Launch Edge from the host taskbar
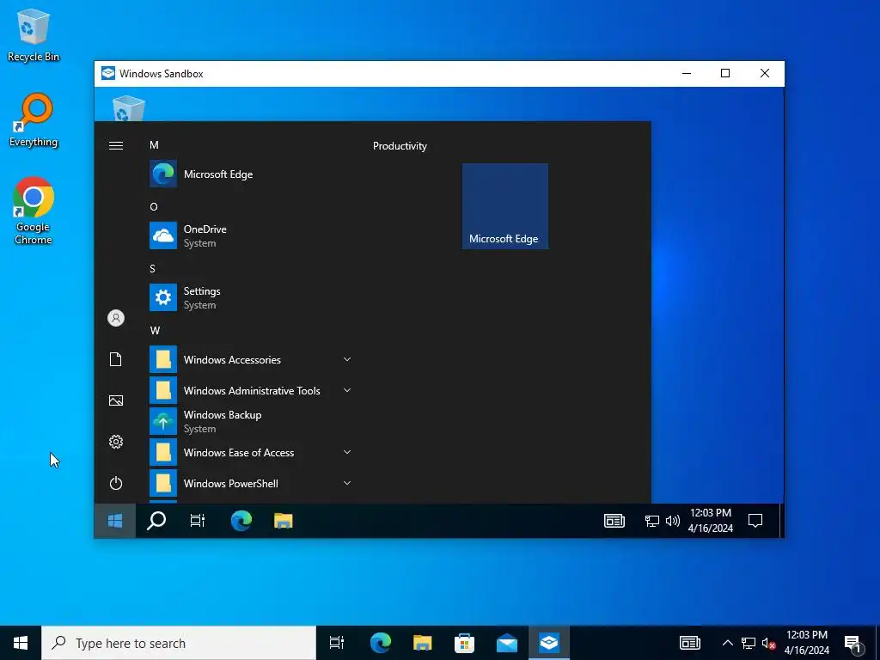880x660 pixels. (x=381, y=643)
